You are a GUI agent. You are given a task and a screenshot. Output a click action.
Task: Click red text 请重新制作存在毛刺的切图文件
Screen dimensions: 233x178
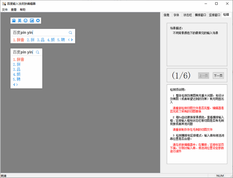[x=193, y=130]
